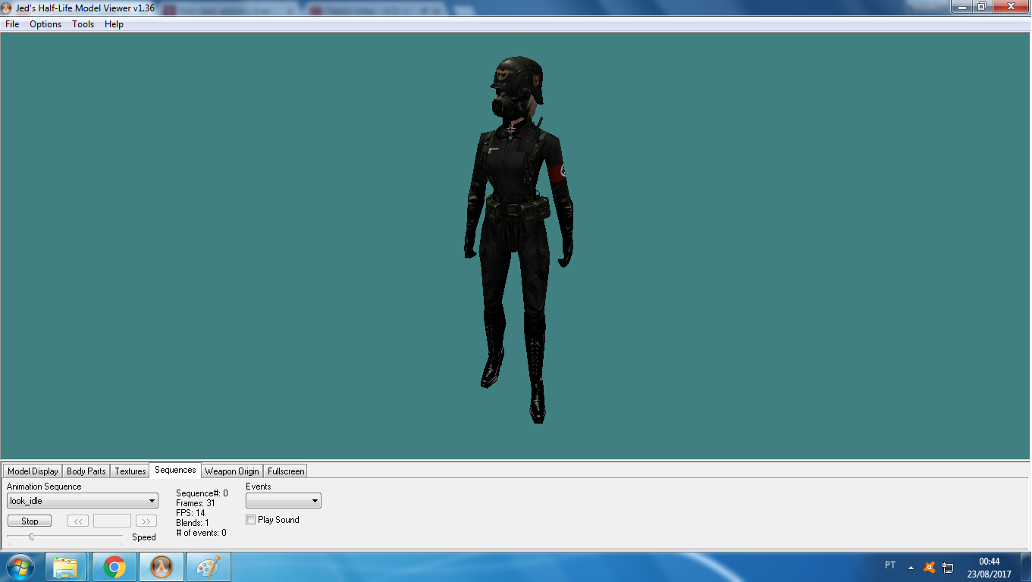This screenshot has height=582, width=1032.
Task: Open the File menu
Action: pos(11,24)
